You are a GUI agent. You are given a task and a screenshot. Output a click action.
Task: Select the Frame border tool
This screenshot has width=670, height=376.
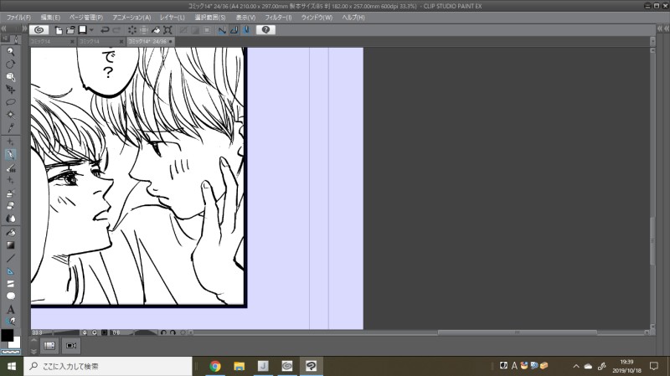(11, 284)
